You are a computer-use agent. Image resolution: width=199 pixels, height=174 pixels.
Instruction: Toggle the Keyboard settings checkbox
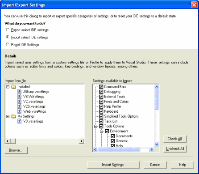pos(101,111)
